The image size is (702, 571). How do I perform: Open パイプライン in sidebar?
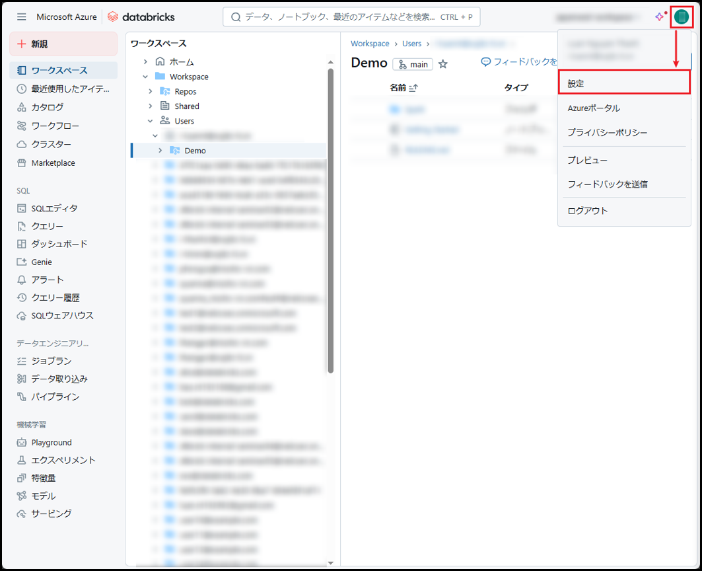pyautogui.click(x=63, y=397)
